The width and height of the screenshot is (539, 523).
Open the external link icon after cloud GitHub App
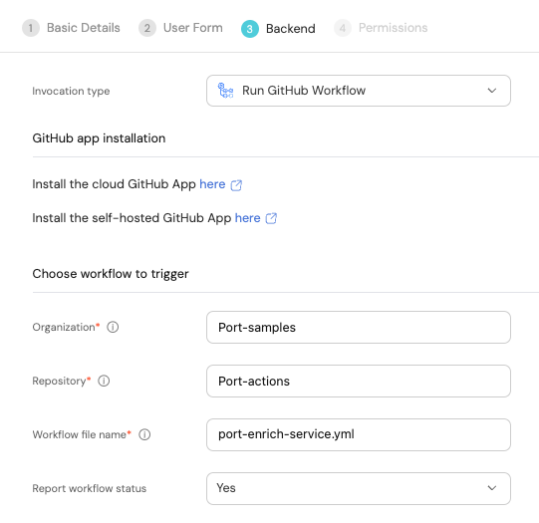(236, 185)
